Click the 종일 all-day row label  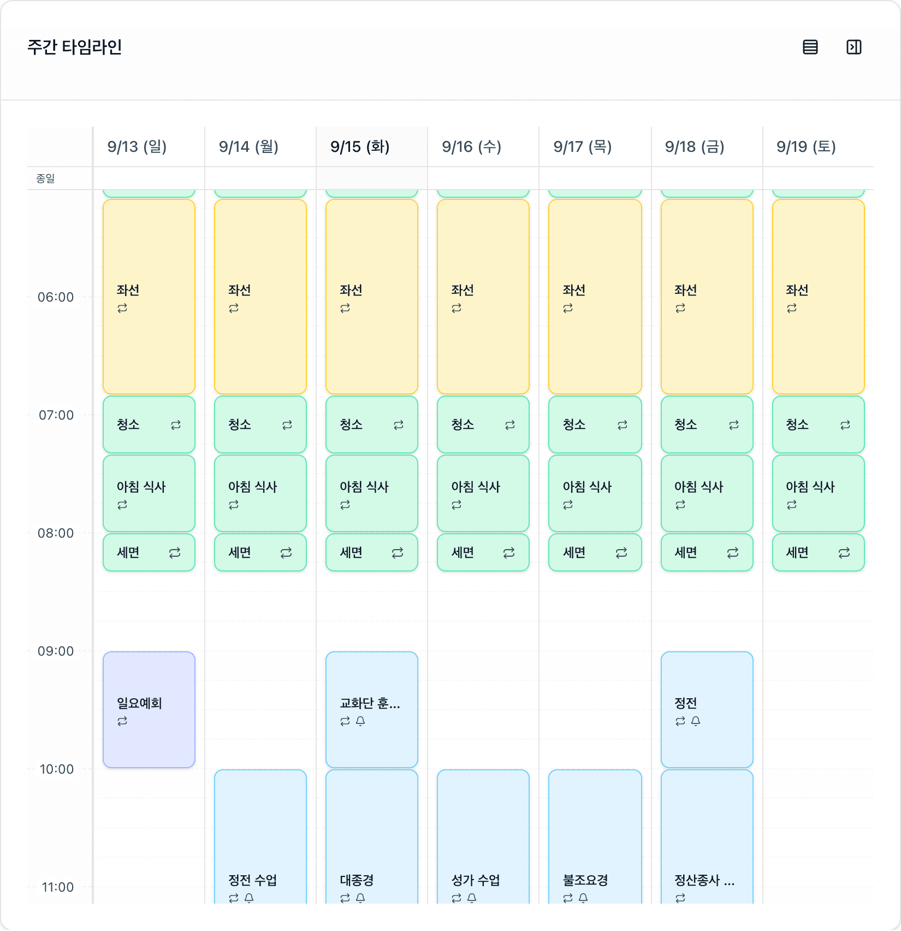tap(45, 179)
